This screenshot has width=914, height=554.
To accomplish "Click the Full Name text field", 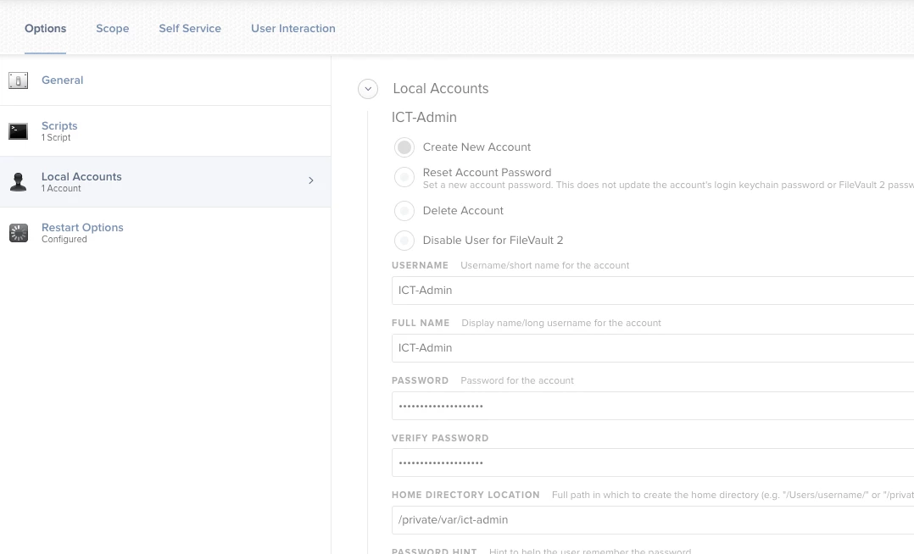I will [x=651, y=348].
